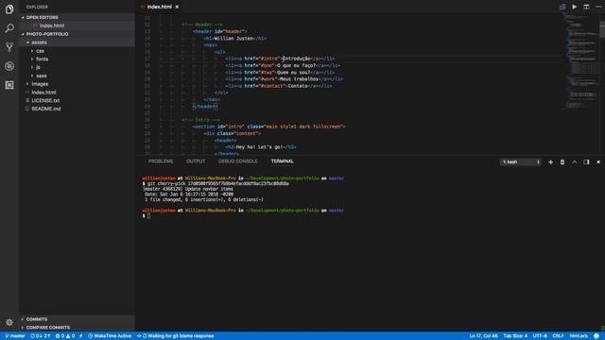Select the Terminal tab
Viewport: 605px width, 340px height.
tap(282, 161)
